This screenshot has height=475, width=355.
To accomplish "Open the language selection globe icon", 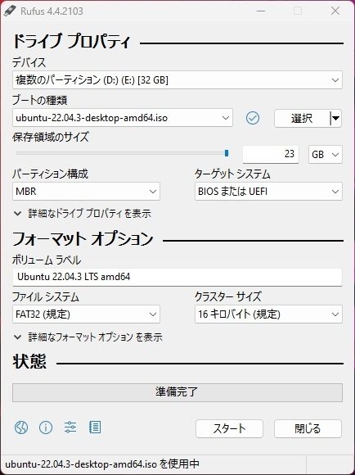I will pyautogui.click(x=21, y=427).
